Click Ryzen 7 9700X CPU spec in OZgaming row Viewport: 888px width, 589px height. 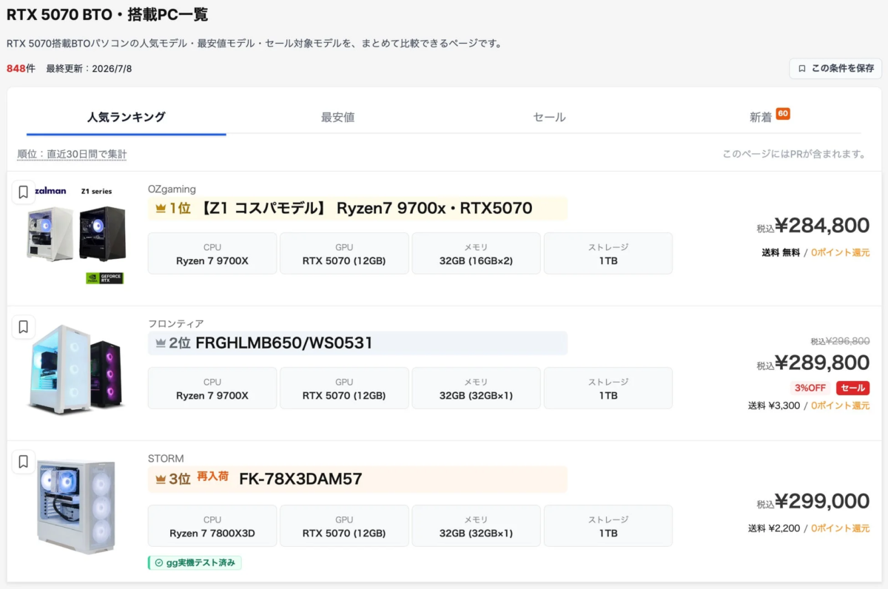212,254
